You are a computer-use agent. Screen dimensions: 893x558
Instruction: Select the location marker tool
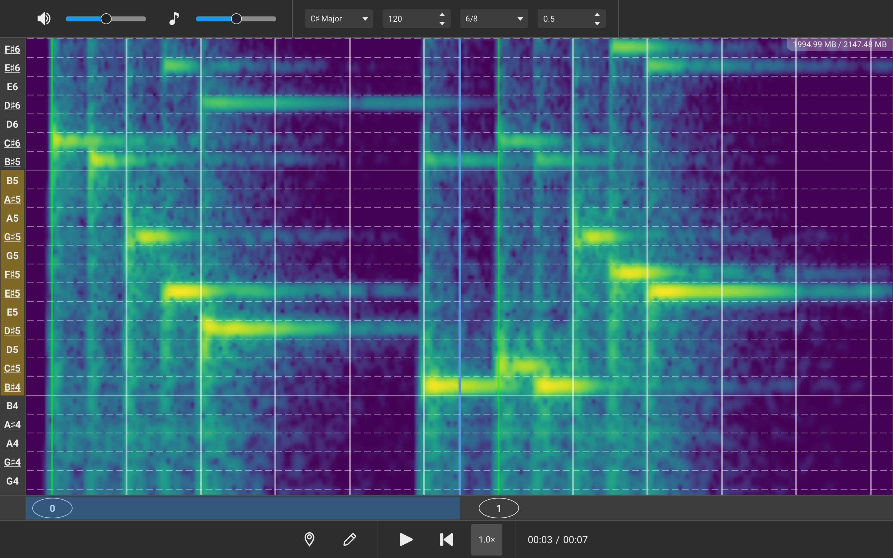click(x=309, y=539)
